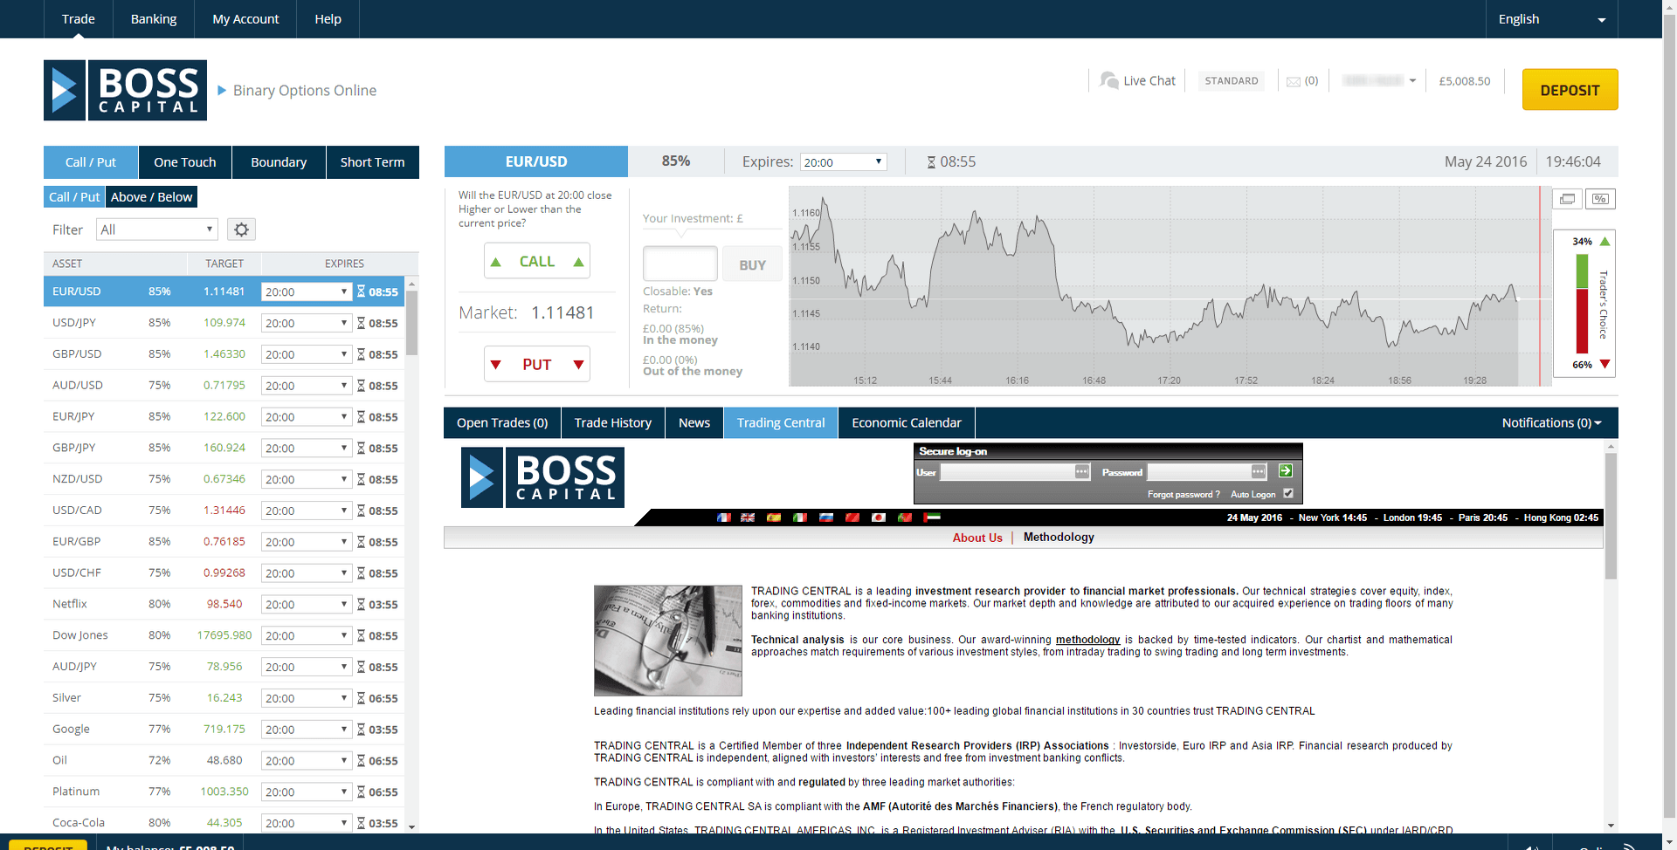The image size is (1677, 850).
Task: Click the investment amount input field
Action: [x=680, y=264]
